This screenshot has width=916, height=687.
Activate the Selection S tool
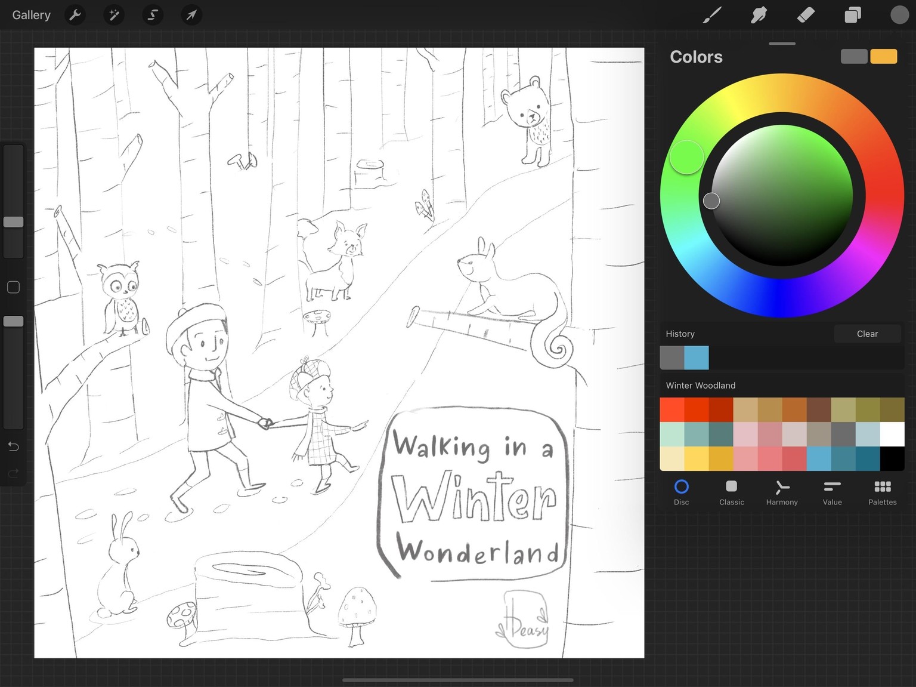click(x=153, y=15)
